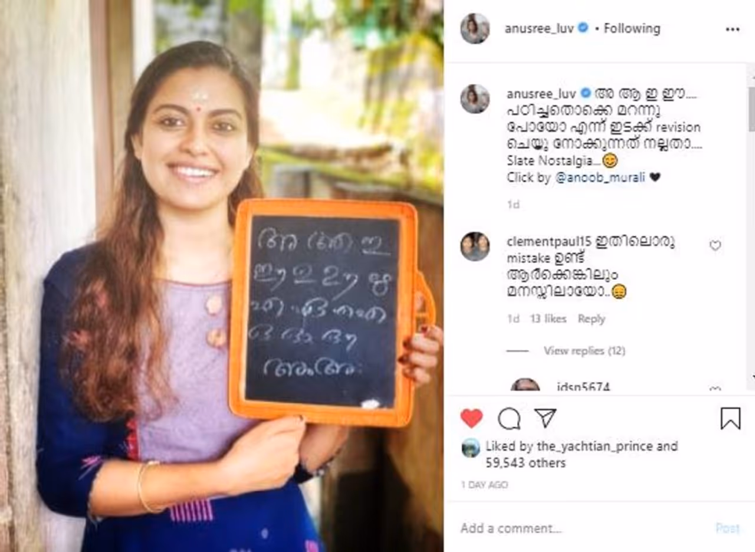Like clementpaul15's comment with the heart
The height and width of the screenshot is (552, 755).
point(715,246)
